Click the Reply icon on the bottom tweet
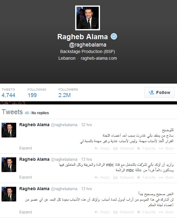 pyautogui.click(x=96, y=212)
